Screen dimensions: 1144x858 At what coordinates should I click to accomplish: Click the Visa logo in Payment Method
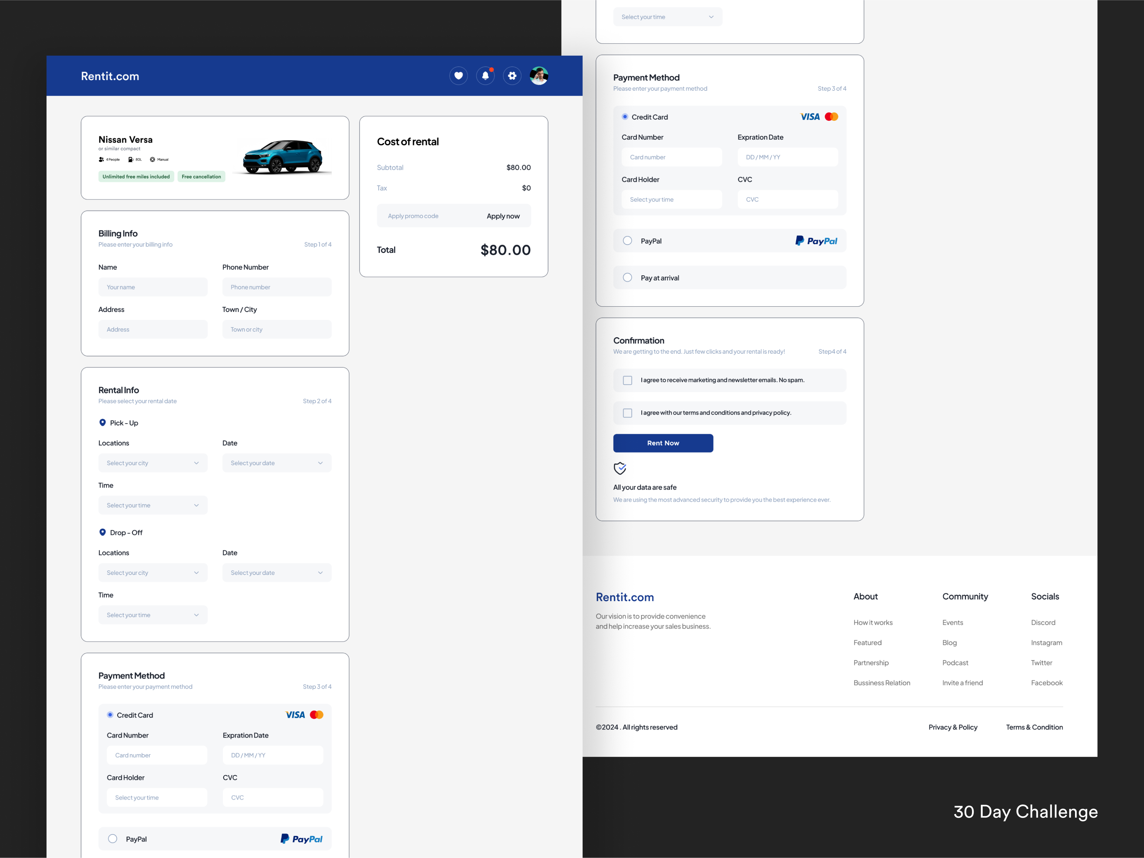click(x=809, y=116)
